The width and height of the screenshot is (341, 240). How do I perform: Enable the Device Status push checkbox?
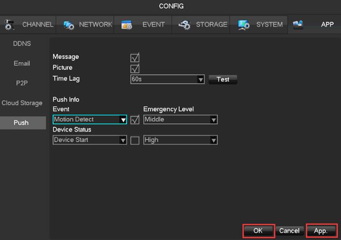[135, 140]
